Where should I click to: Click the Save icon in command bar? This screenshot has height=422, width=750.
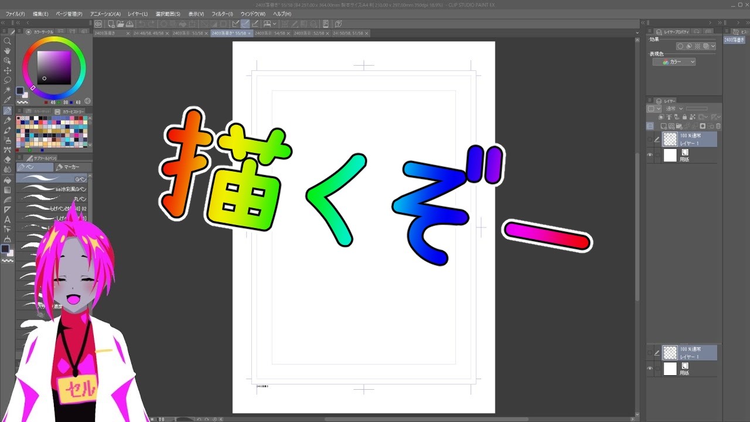[129, 24]
